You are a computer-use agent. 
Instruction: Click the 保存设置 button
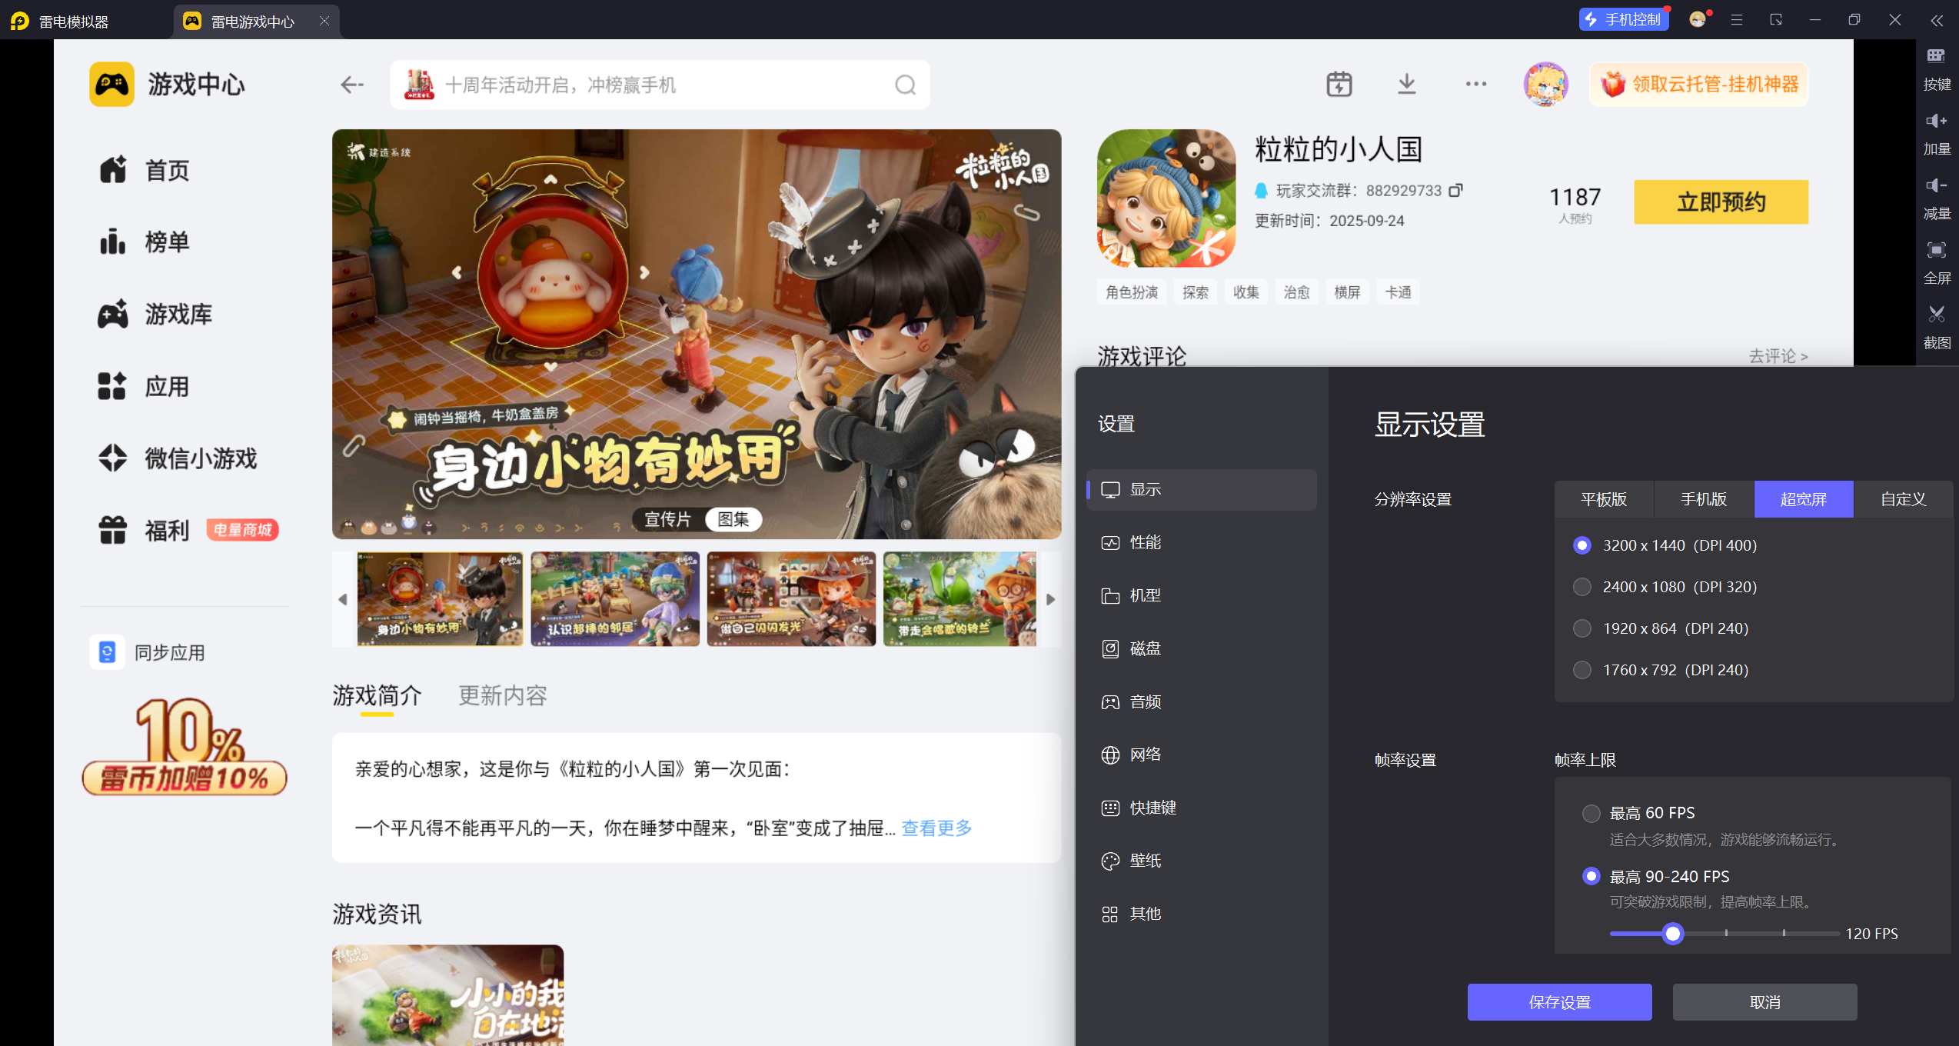tap(1559, 1002)
